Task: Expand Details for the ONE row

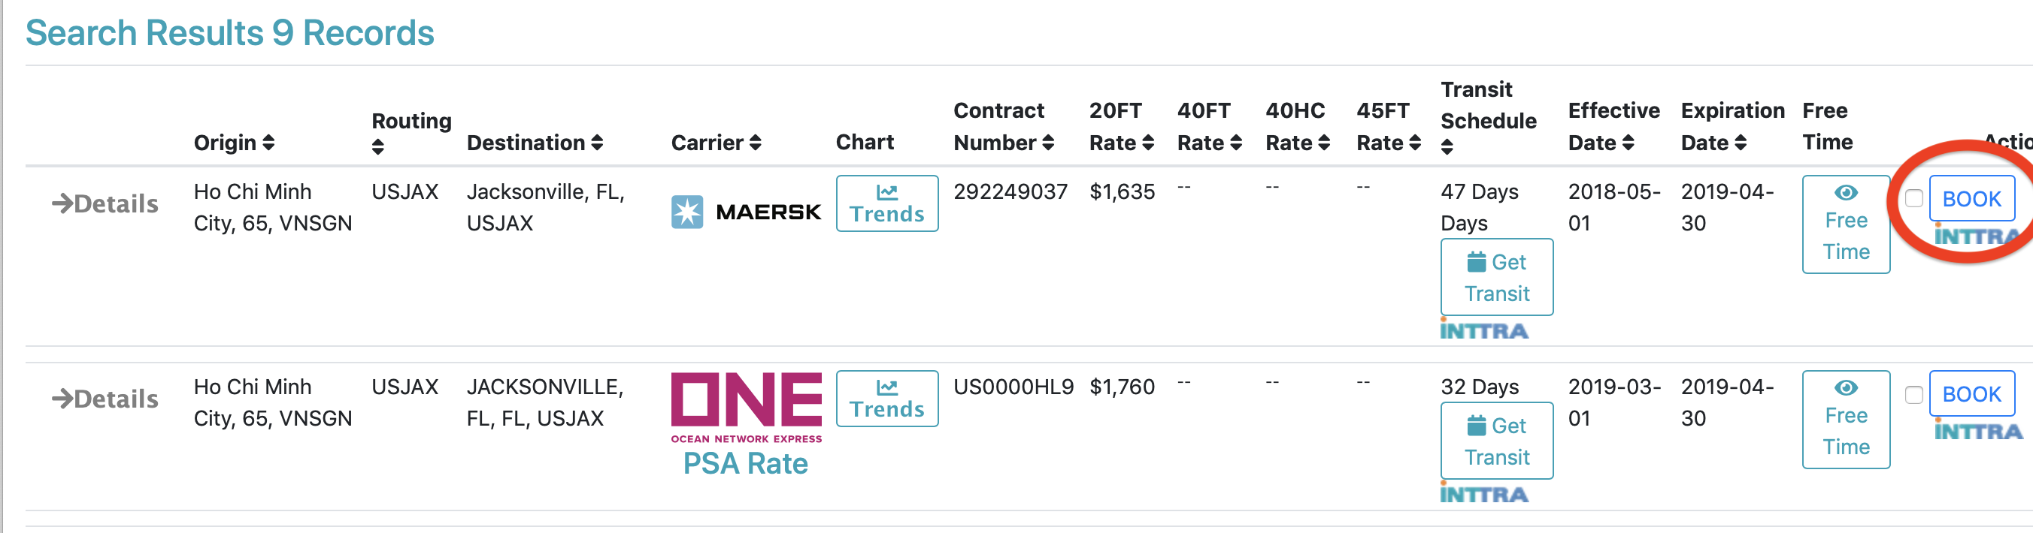Action: [105, 399]
